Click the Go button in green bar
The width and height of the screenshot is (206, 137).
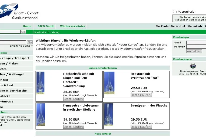pos(23,32)
